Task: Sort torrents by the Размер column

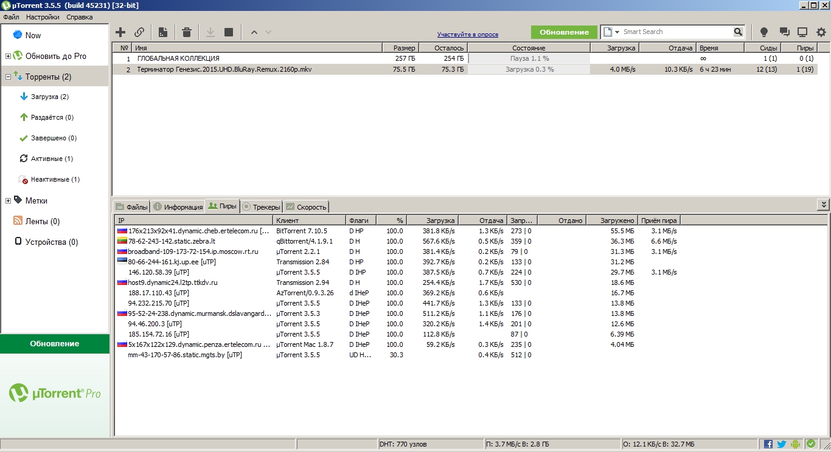Action: (400, 47)
